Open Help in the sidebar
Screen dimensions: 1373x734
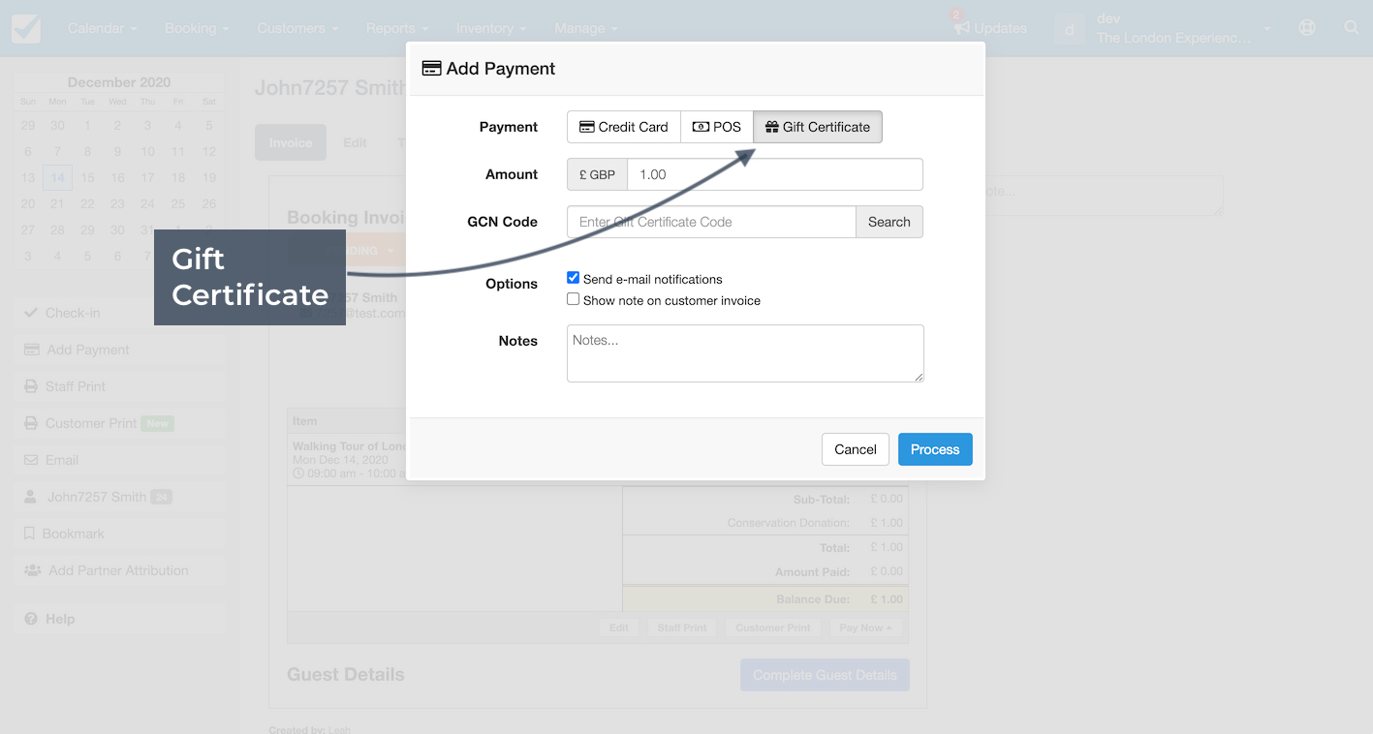pos(119,619)
